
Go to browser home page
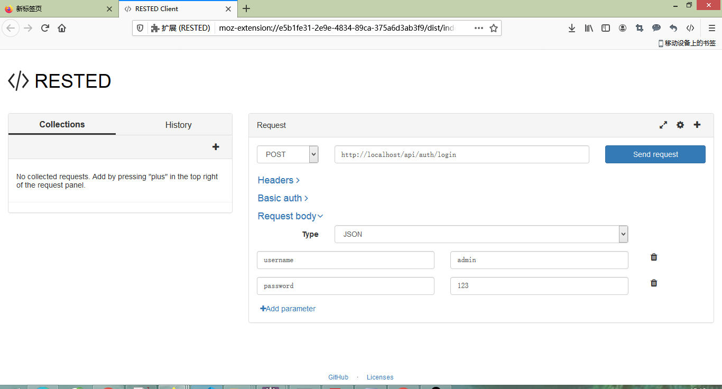coord(62,28)
